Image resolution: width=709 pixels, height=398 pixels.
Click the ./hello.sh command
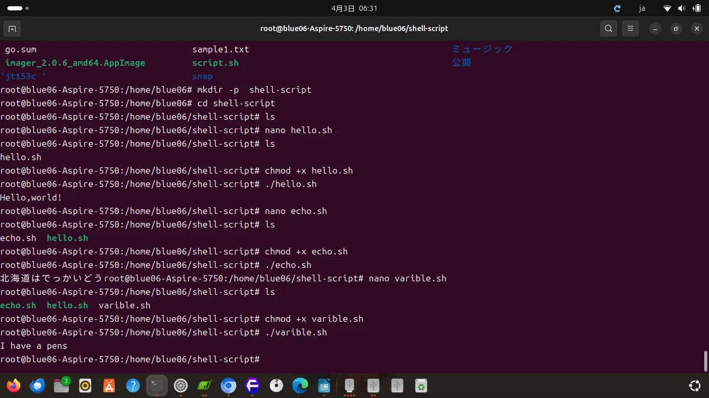(291, 185)
